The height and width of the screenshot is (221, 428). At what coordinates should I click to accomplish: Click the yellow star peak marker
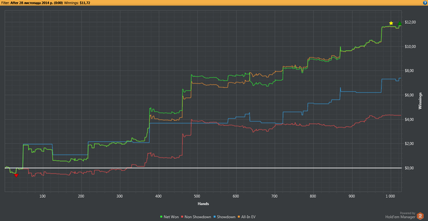[x=391, y=23]
